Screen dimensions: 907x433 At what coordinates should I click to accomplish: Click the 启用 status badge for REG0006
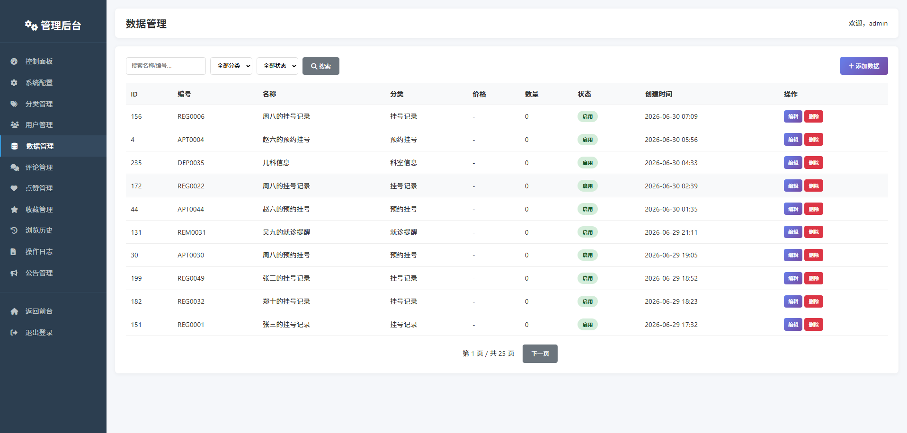point(587,116)
